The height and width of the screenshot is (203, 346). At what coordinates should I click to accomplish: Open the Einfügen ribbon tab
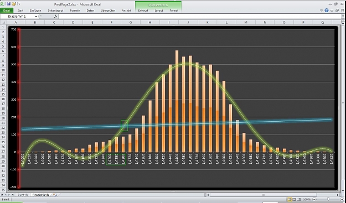click(x=35, y=11)
